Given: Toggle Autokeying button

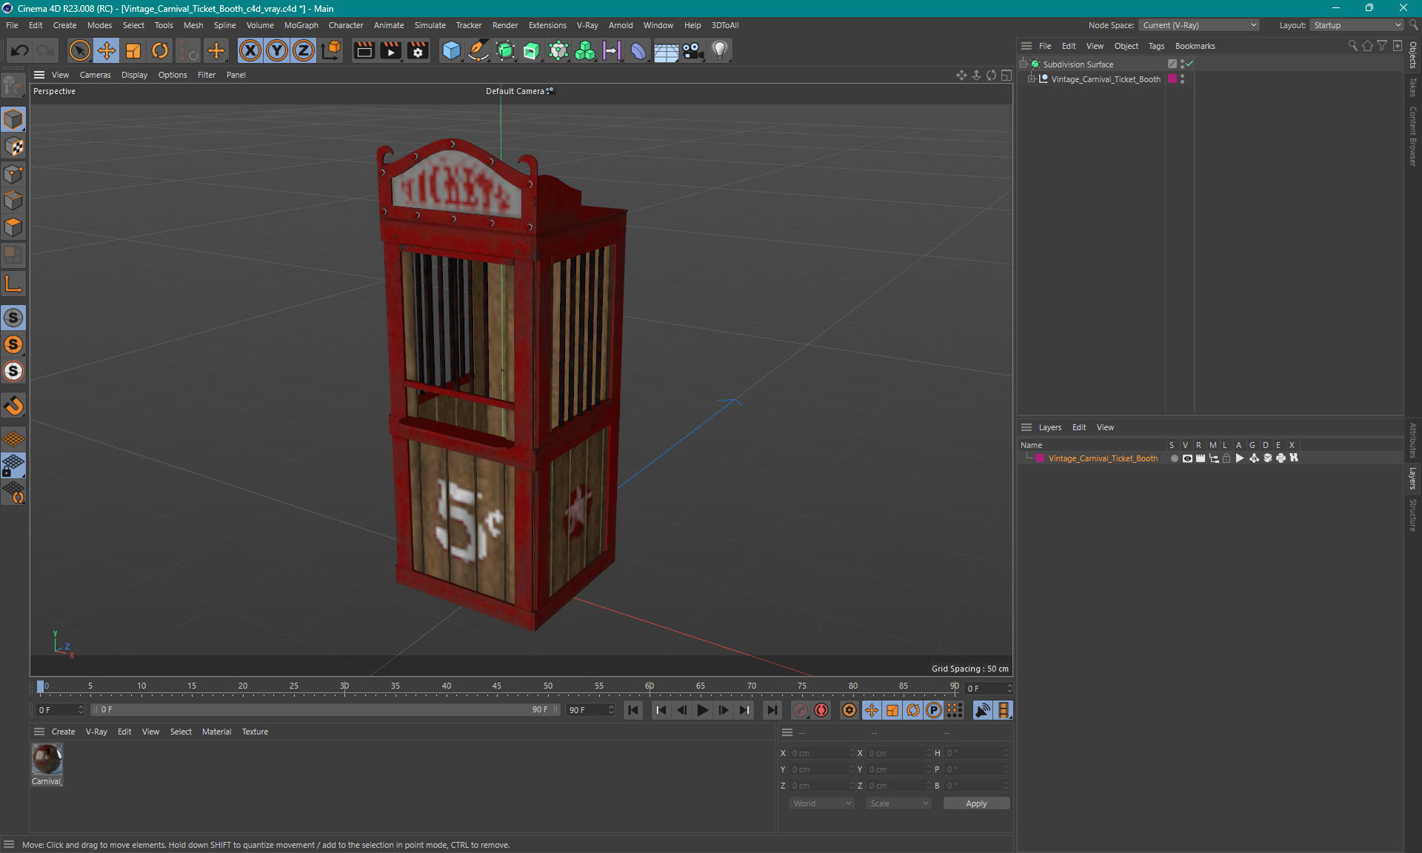Looking at the screenshot, I should (x=821, y=710).
